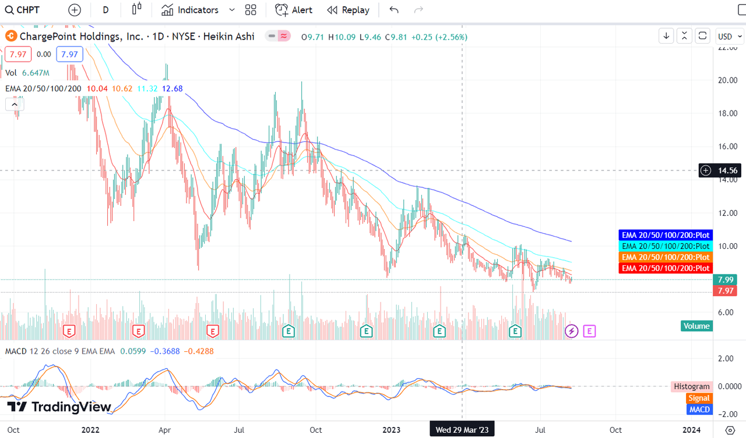Click the ChargePoint orange logo icon
746x438 pixels.
(x=11, y=36)
